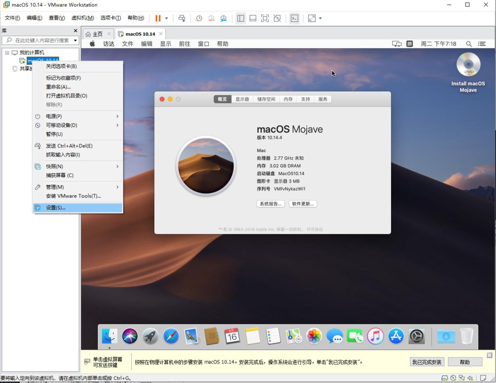Click the revert to snapshot icon

(211, 18)
